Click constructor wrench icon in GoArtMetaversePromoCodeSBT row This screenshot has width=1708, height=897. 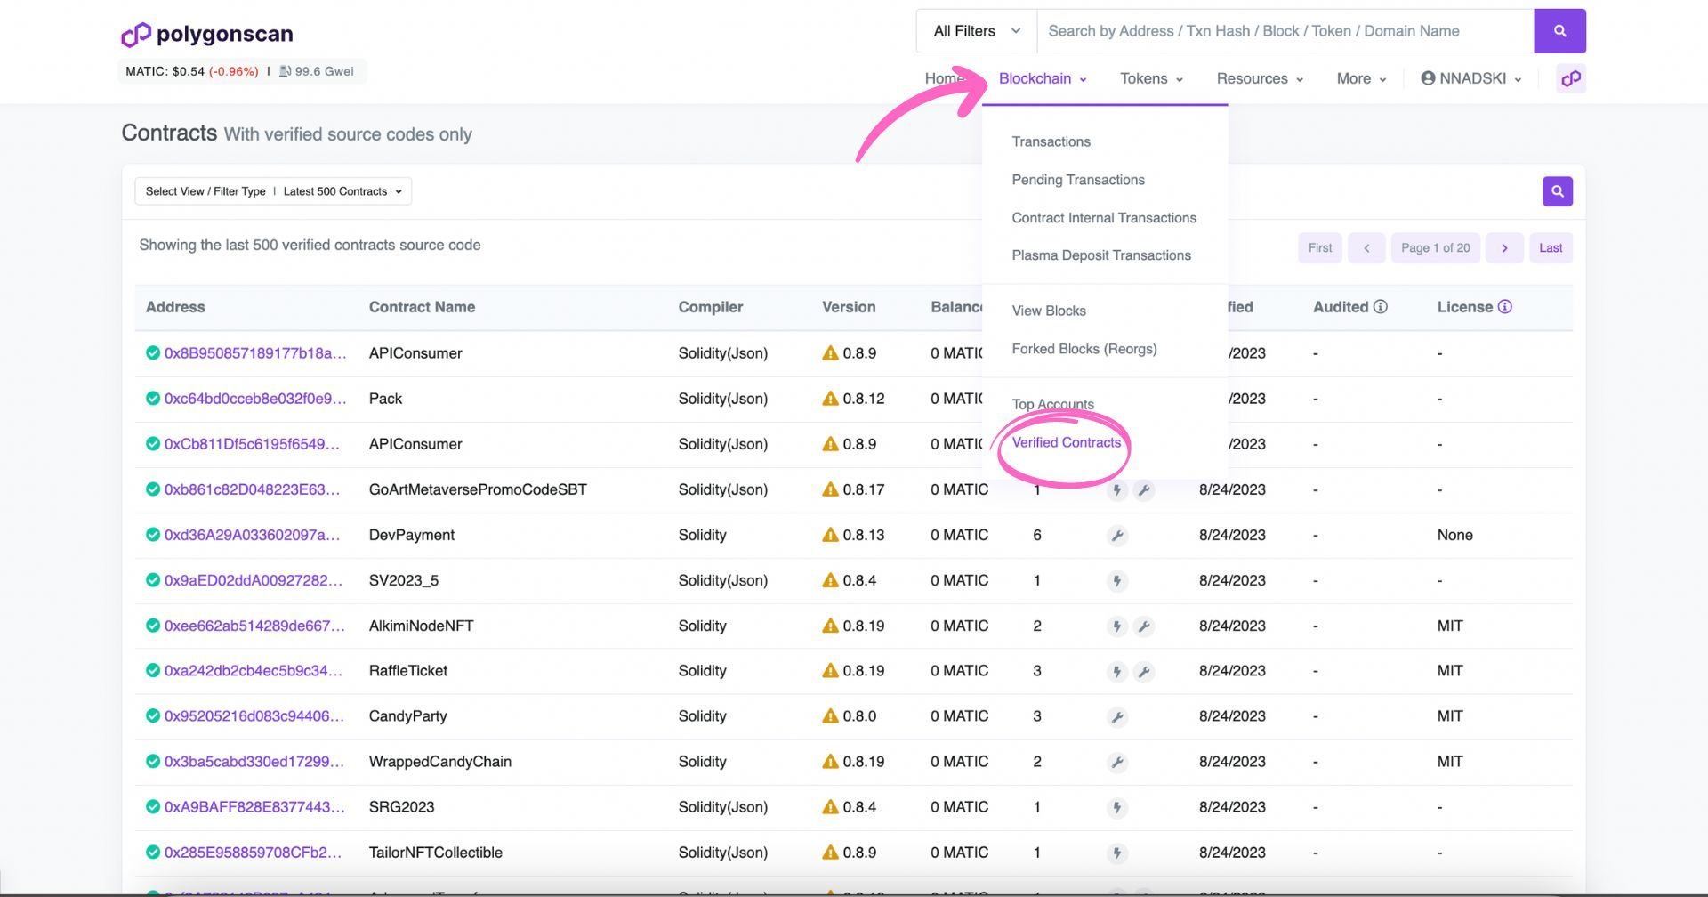pyautogui.click(x=1144, y=490)
